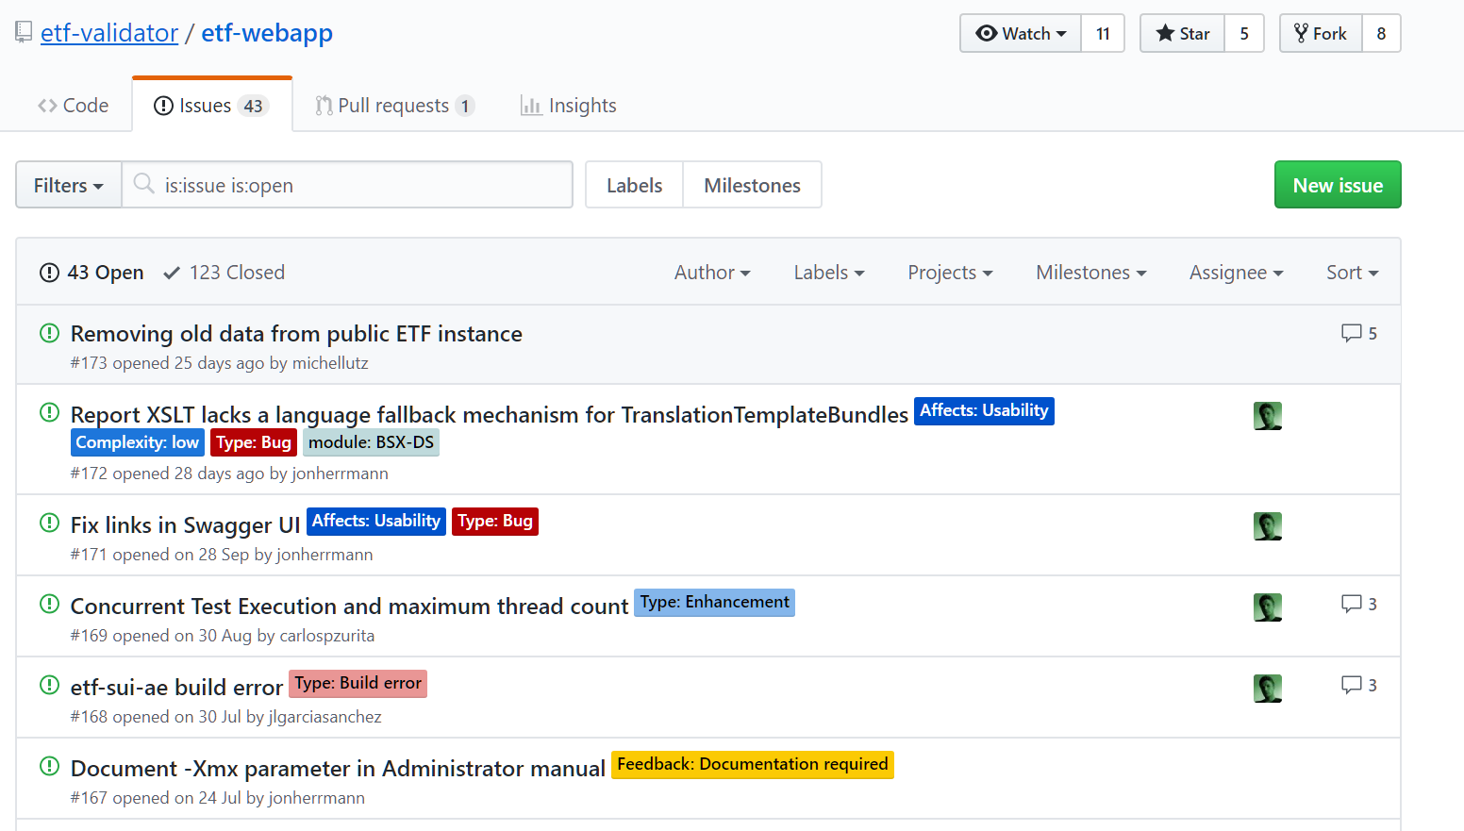This screenshot has width=1464, height=831.
Task: Expand the Author filter dropdown
Action: point(712,273)
